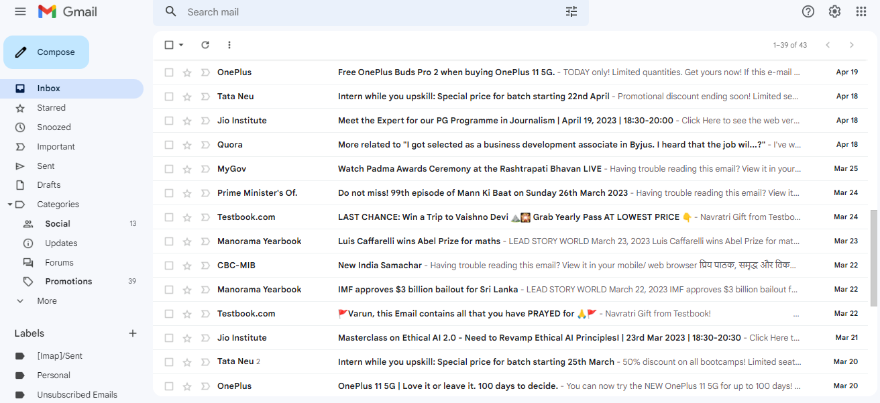
Task: Open the select-all dropdown arrow
Action: point(181,45)
